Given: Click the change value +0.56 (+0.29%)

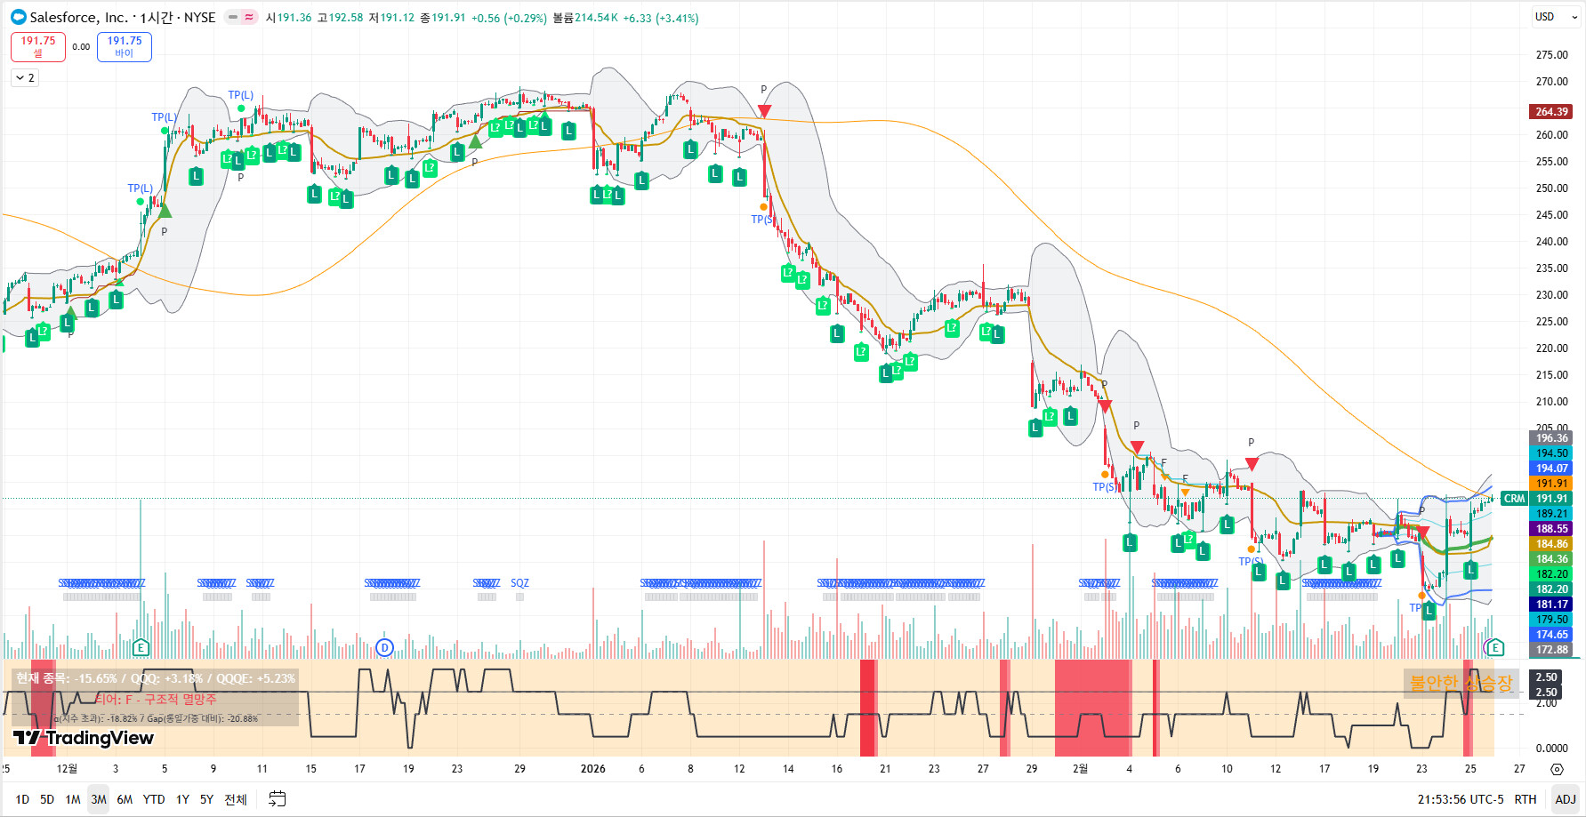Looking at the screenshot, I should pos(509,18).
